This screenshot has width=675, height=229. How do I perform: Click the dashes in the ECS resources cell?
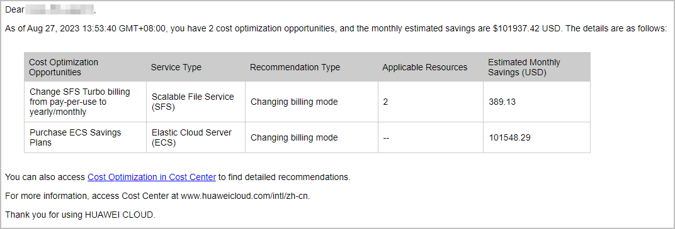(x=386, y=137)
